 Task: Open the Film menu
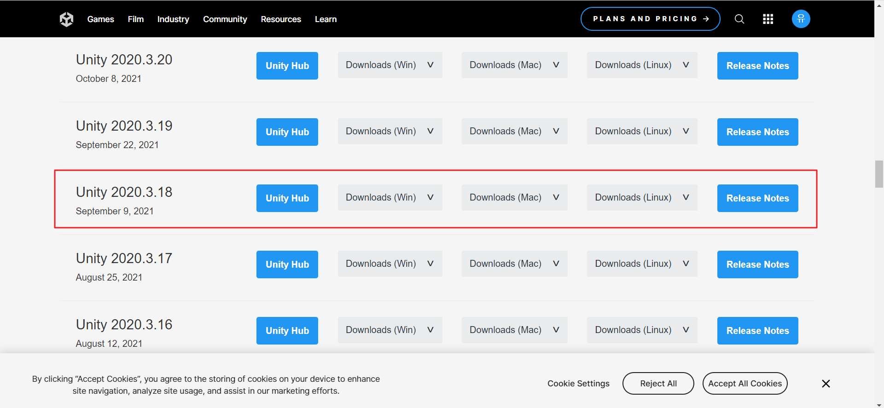pyautogui.click(x=136, y=19)
